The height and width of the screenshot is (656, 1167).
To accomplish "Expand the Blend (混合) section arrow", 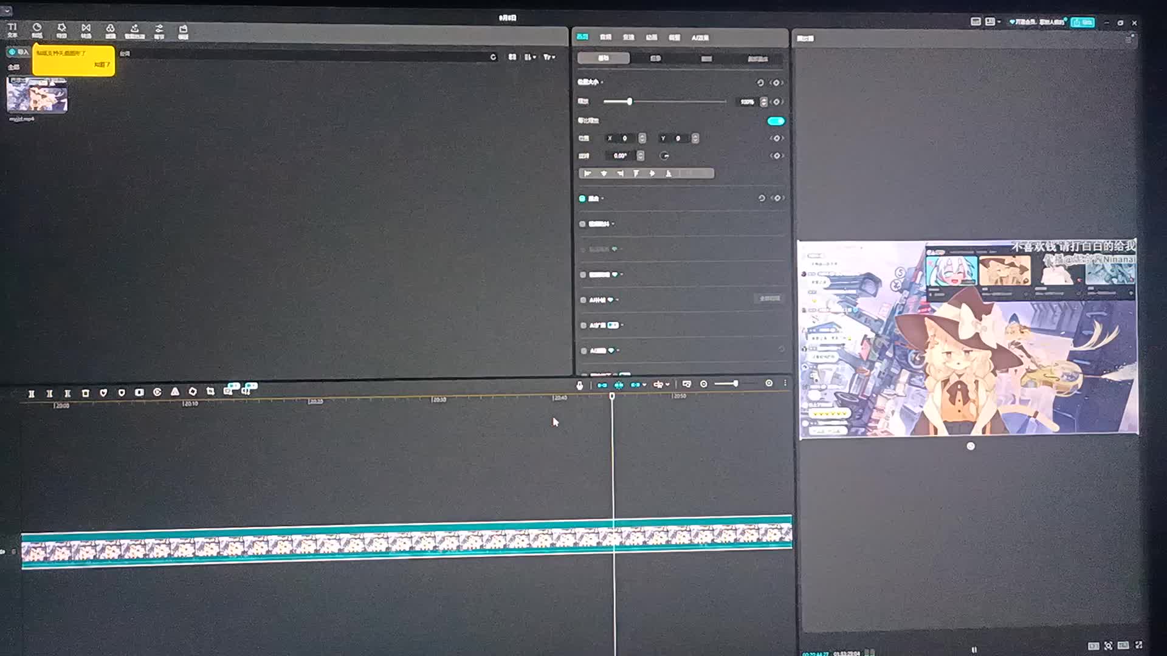I will coord(602,199).
